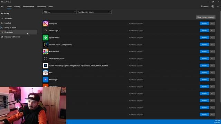Click the All owned list icon
221x124 pixels.
(x=2, y=18)
